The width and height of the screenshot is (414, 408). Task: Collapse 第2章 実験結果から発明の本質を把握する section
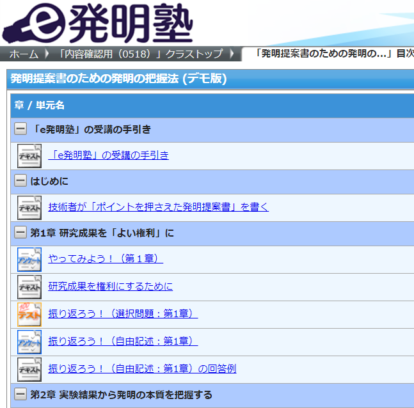20,394
